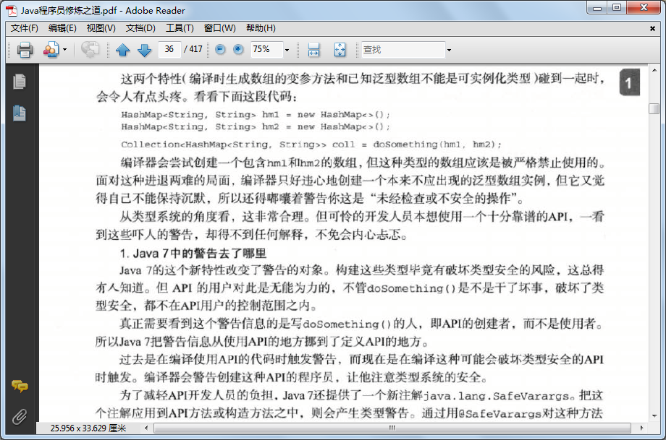Open the Attachments paperclip panel

pos(19,417)
